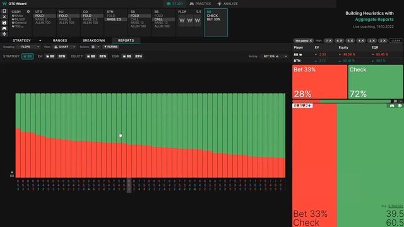Open the Grouping Flops dropdown
This screenshot has width=404, height=227.
point(28,47)
